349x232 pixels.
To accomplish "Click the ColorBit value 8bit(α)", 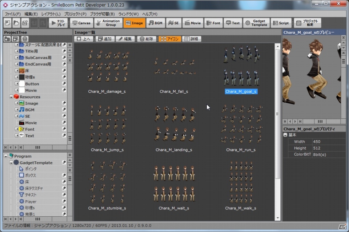I will pyautogui.click(x=329, y=154).
